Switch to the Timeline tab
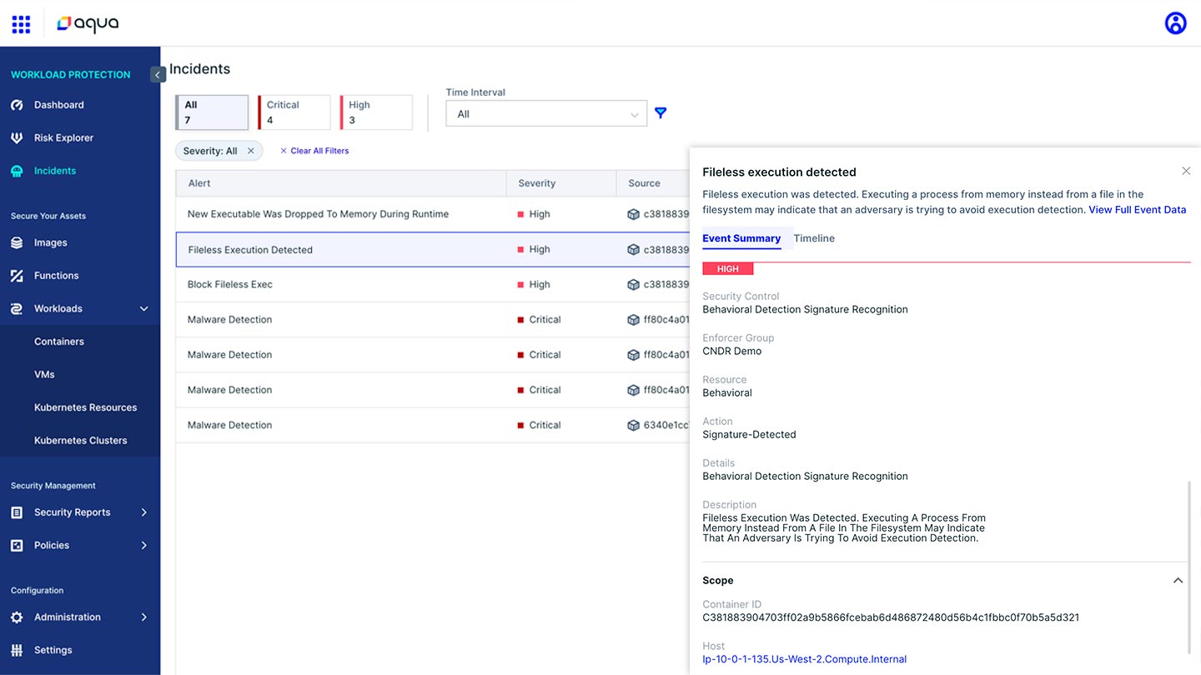Screen dimensions: 1201x675 click(814, 238)
